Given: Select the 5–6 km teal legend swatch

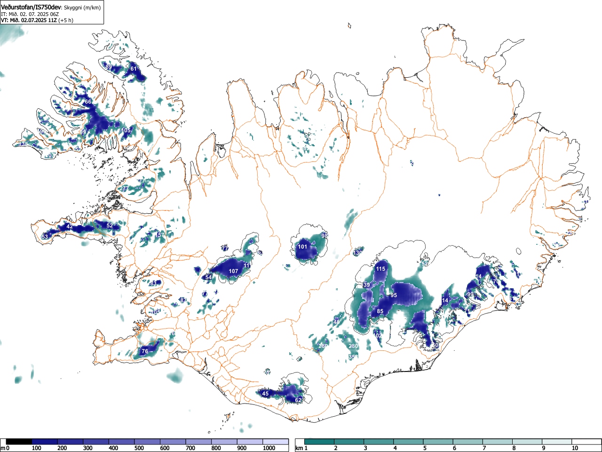Looking at the screenshot, I should 438,442.
